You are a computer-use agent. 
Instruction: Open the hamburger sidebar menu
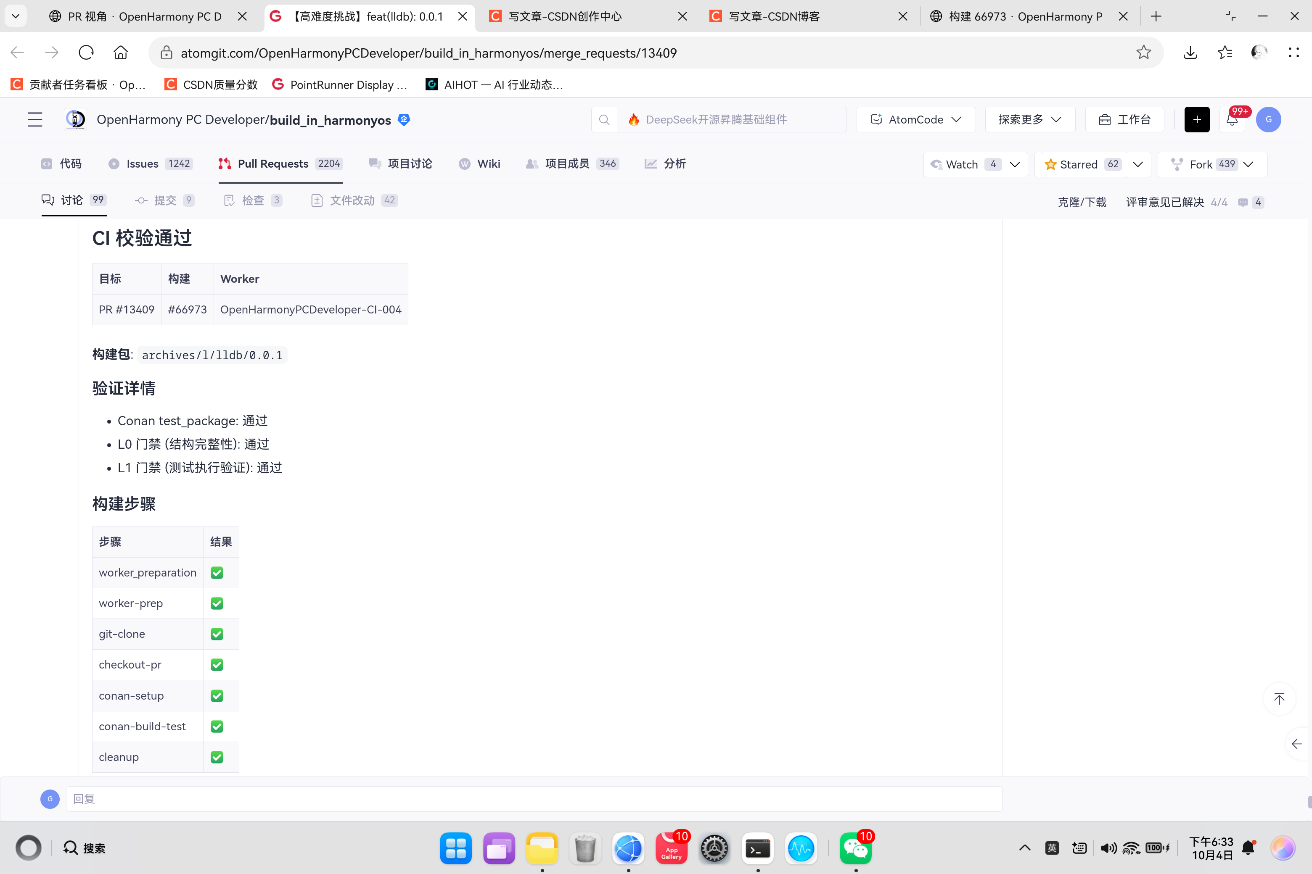point(35,119)
